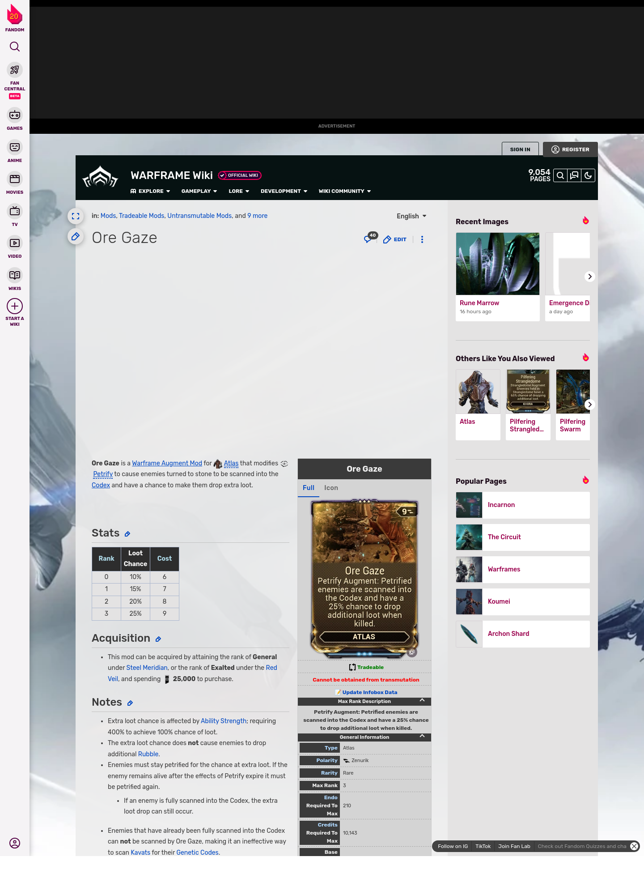Open the Genetic Codes link

[198, 852]
